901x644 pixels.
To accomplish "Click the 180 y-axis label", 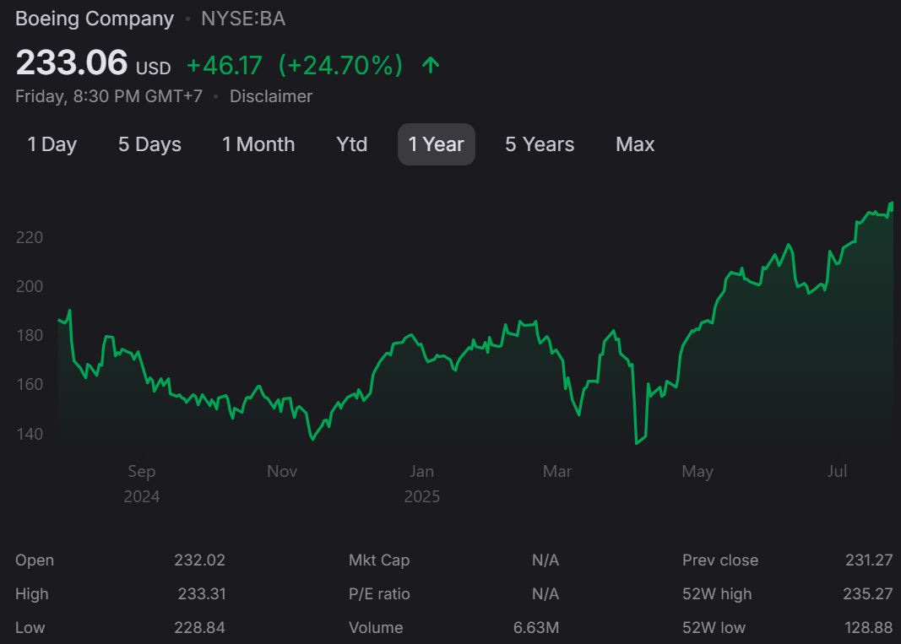I will click(30, 335).
